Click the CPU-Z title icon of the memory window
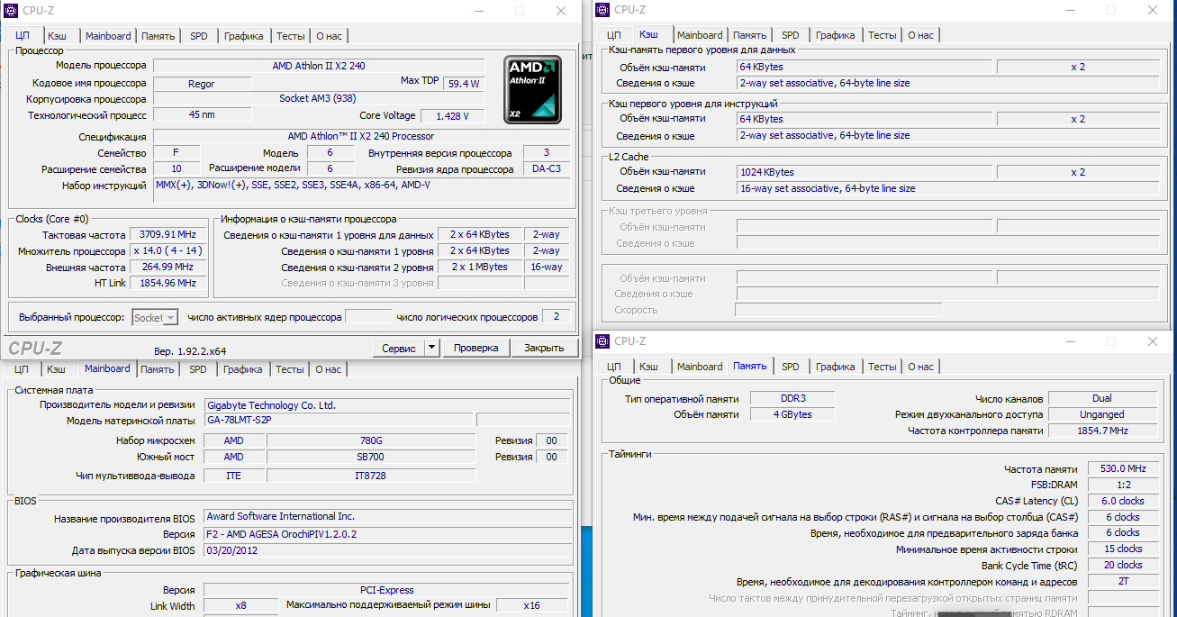Image resolution: width=1177 pixels, height=617 pixels. [x=603, y=341]
